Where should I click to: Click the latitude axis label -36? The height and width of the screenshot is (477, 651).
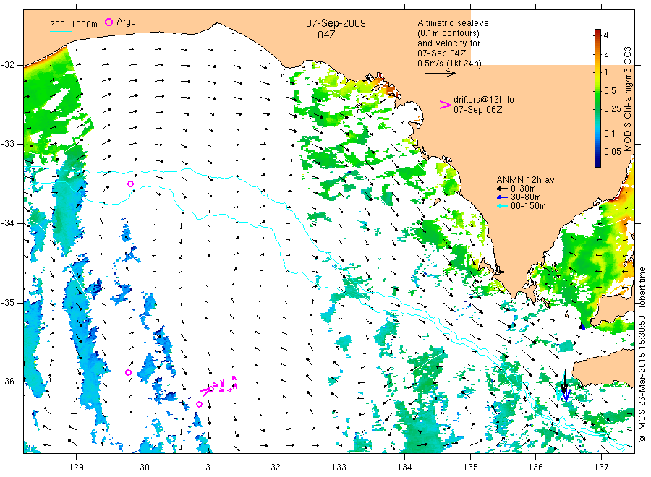click(7, 381)
